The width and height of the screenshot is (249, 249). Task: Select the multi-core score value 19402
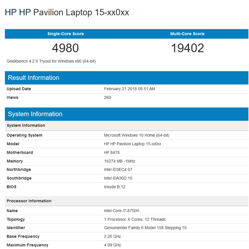click(x=187, y=48)
